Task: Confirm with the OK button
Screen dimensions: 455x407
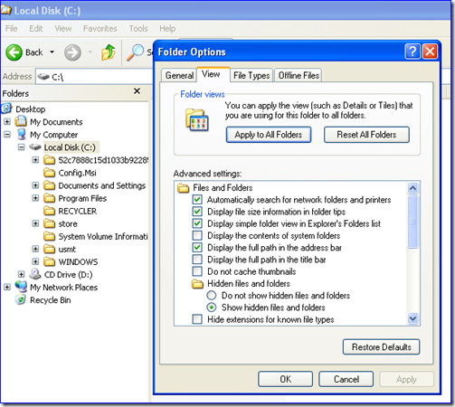Action: (x=286, y=379)
